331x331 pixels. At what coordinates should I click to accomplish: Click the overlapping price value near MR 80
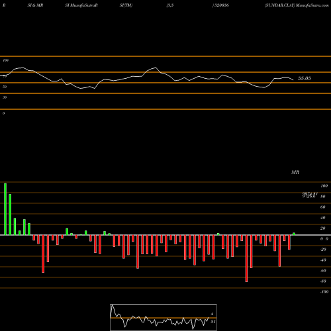point(310,195)
